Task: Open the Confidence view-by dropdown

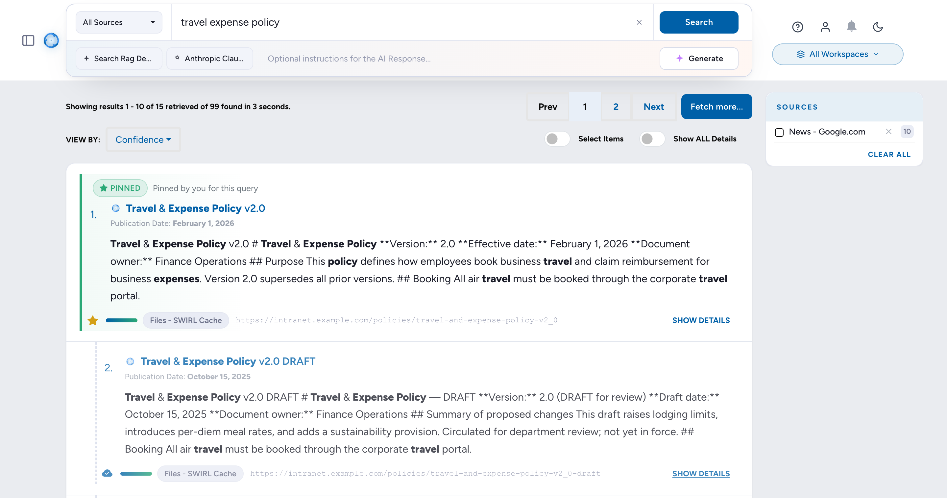Action: click(x=143, y=139)
